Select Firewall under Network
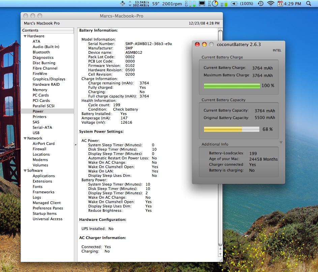 (39, 149)
